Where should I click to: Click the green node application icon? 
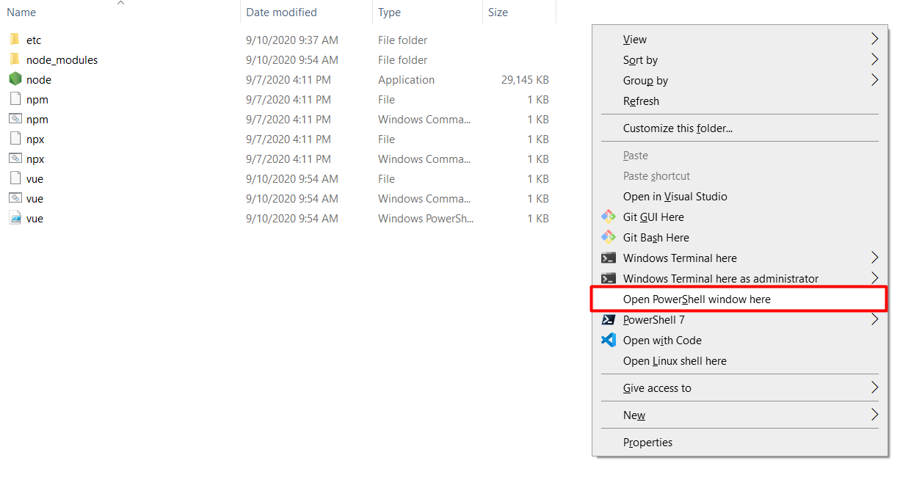coord(15,79)
